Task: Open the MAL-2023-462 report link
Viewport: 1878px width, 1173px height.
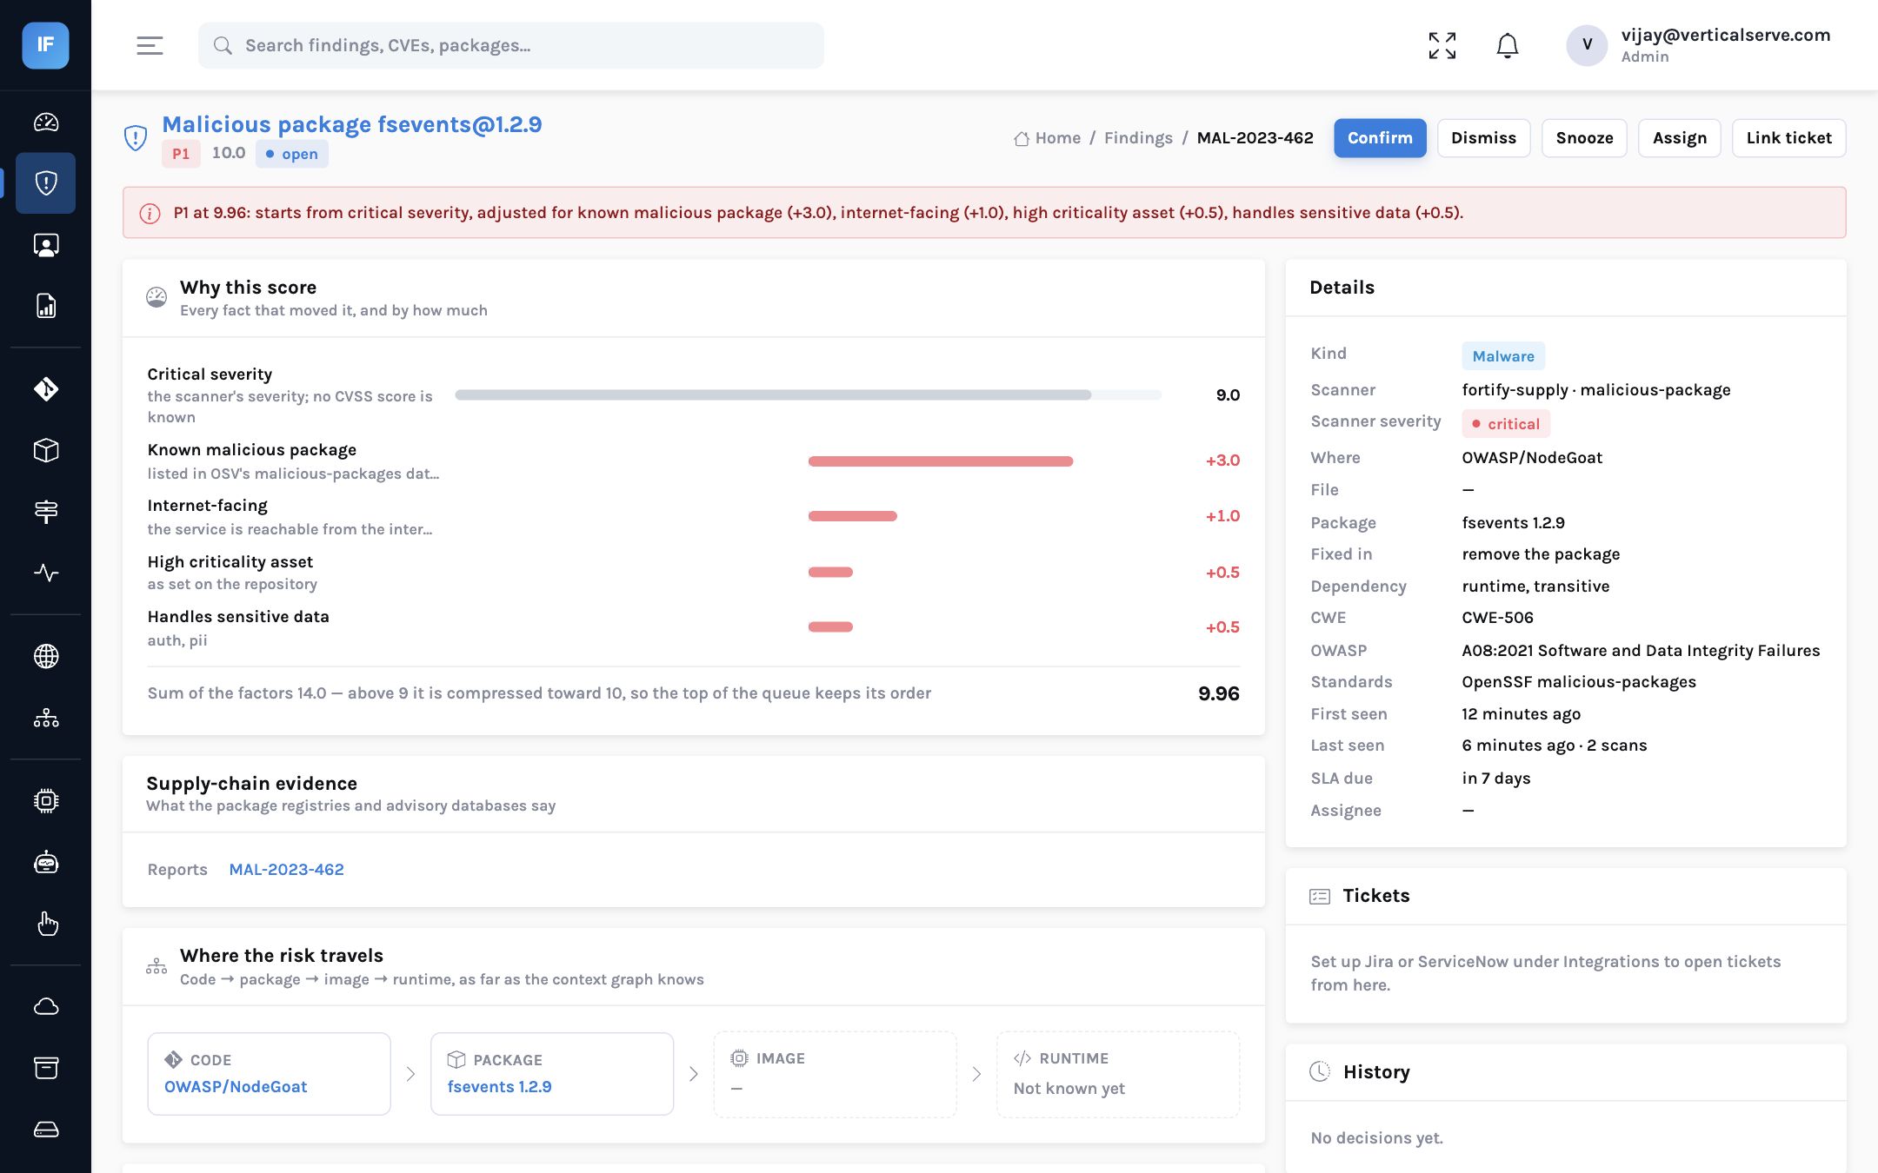Action: (286, 869)
